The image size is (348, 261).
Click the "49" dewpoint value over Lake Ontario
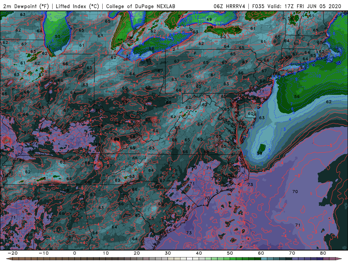(209, 20)
